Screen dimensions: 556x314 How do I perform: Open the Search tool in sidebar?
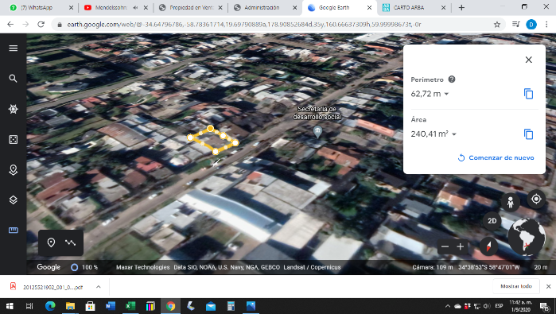click(x=13, y=79)
